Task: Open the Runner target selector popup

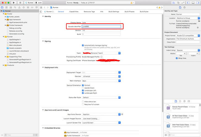Action: pyautogui.click(x=49, y=12)
